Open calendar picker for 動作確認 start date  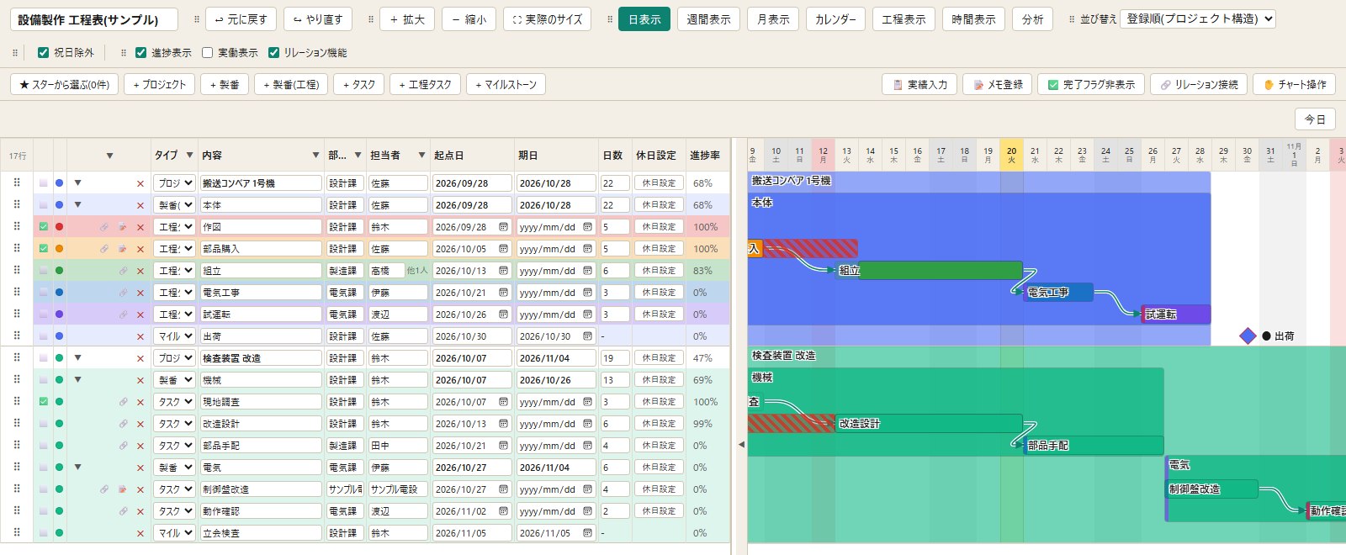point(503,511)
